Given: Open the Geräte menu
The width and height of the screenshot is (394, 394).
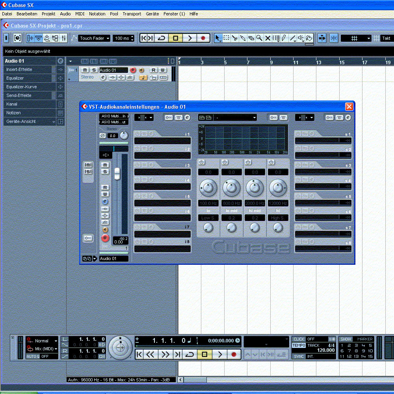Looking at the screenshot, I should [x=152, y=14].
